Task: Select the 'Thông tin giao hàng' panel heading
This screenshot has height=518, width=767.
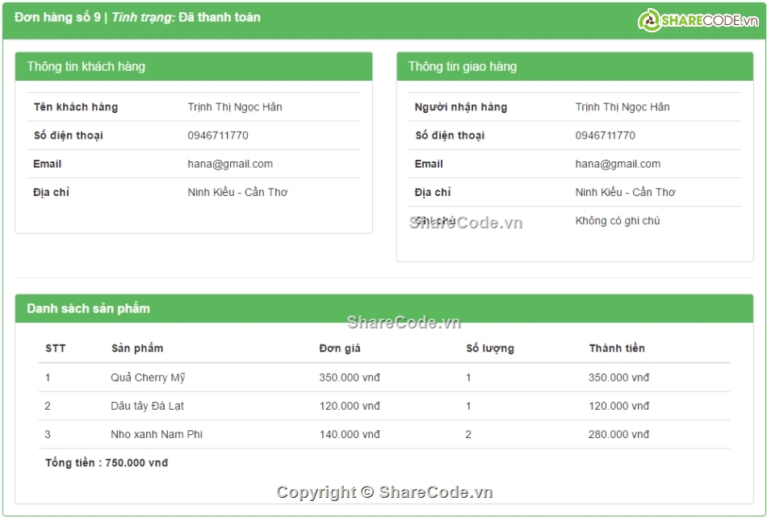Action: point(463,66)
